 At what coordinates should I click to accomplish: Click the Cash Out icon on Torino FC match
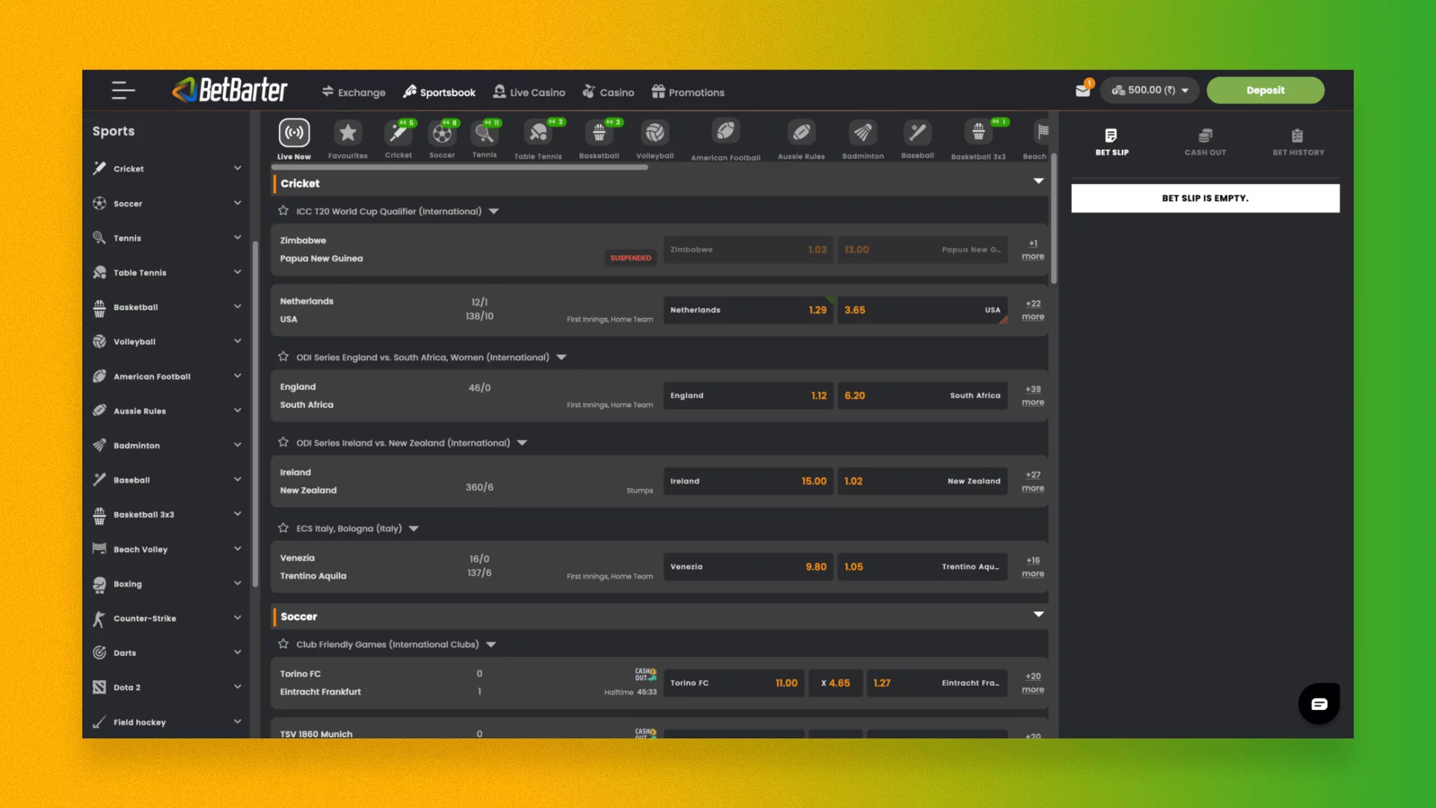(645, 675)
